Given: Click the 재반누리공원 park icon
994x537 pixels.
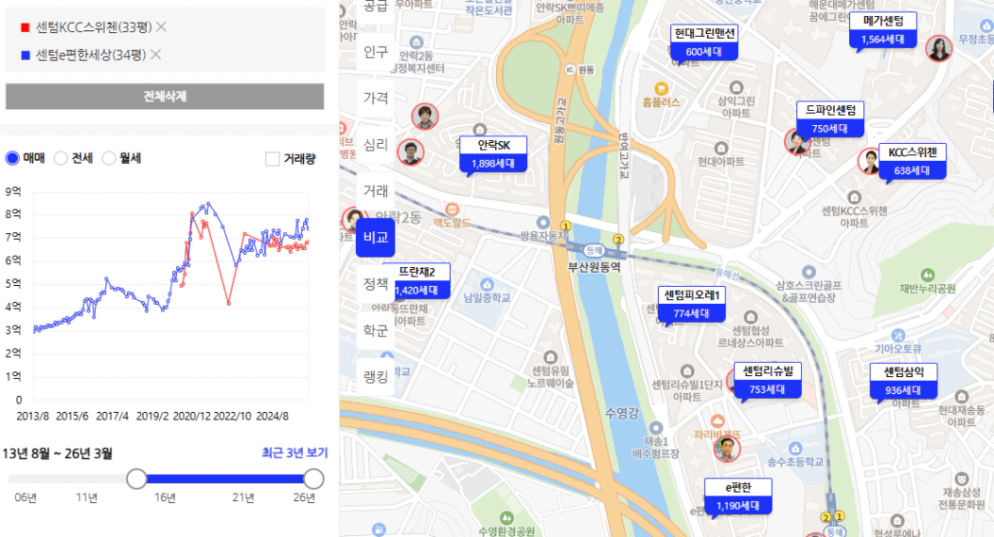Looking at the screenshot, I should click(x=927, y=275).
